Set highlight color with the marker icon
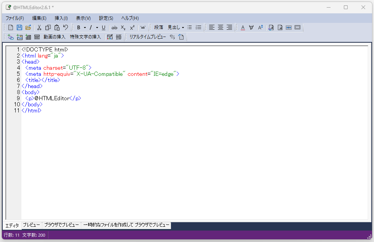Viewport: 374px width, 242px height. point(251,27)
